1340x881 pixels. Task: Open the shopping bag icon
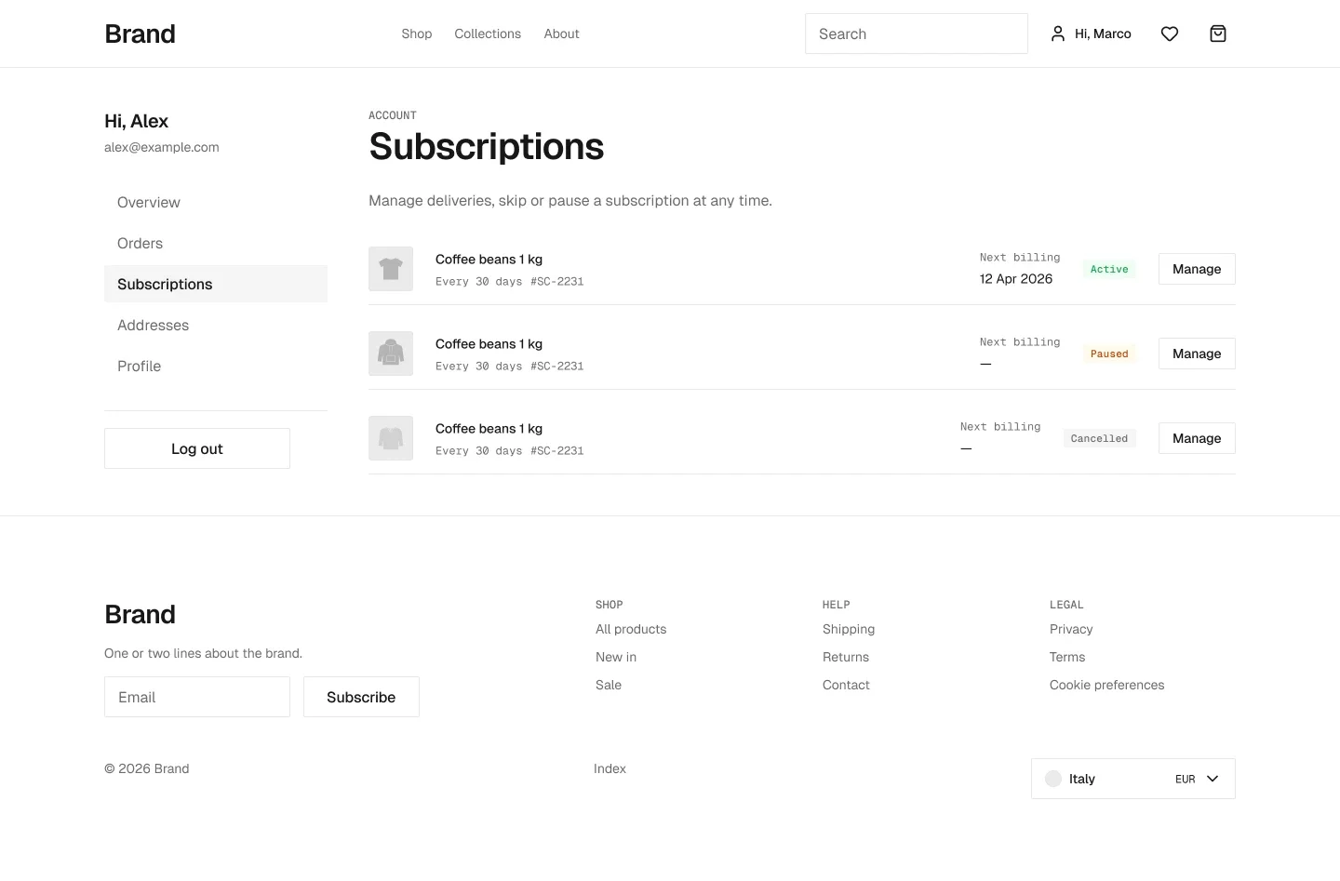(x=1218, y=33)
